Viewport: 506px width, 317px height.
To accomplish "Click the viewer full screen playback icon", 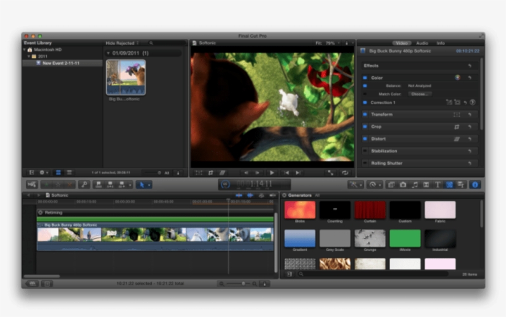I will click(x=331, y=173).
